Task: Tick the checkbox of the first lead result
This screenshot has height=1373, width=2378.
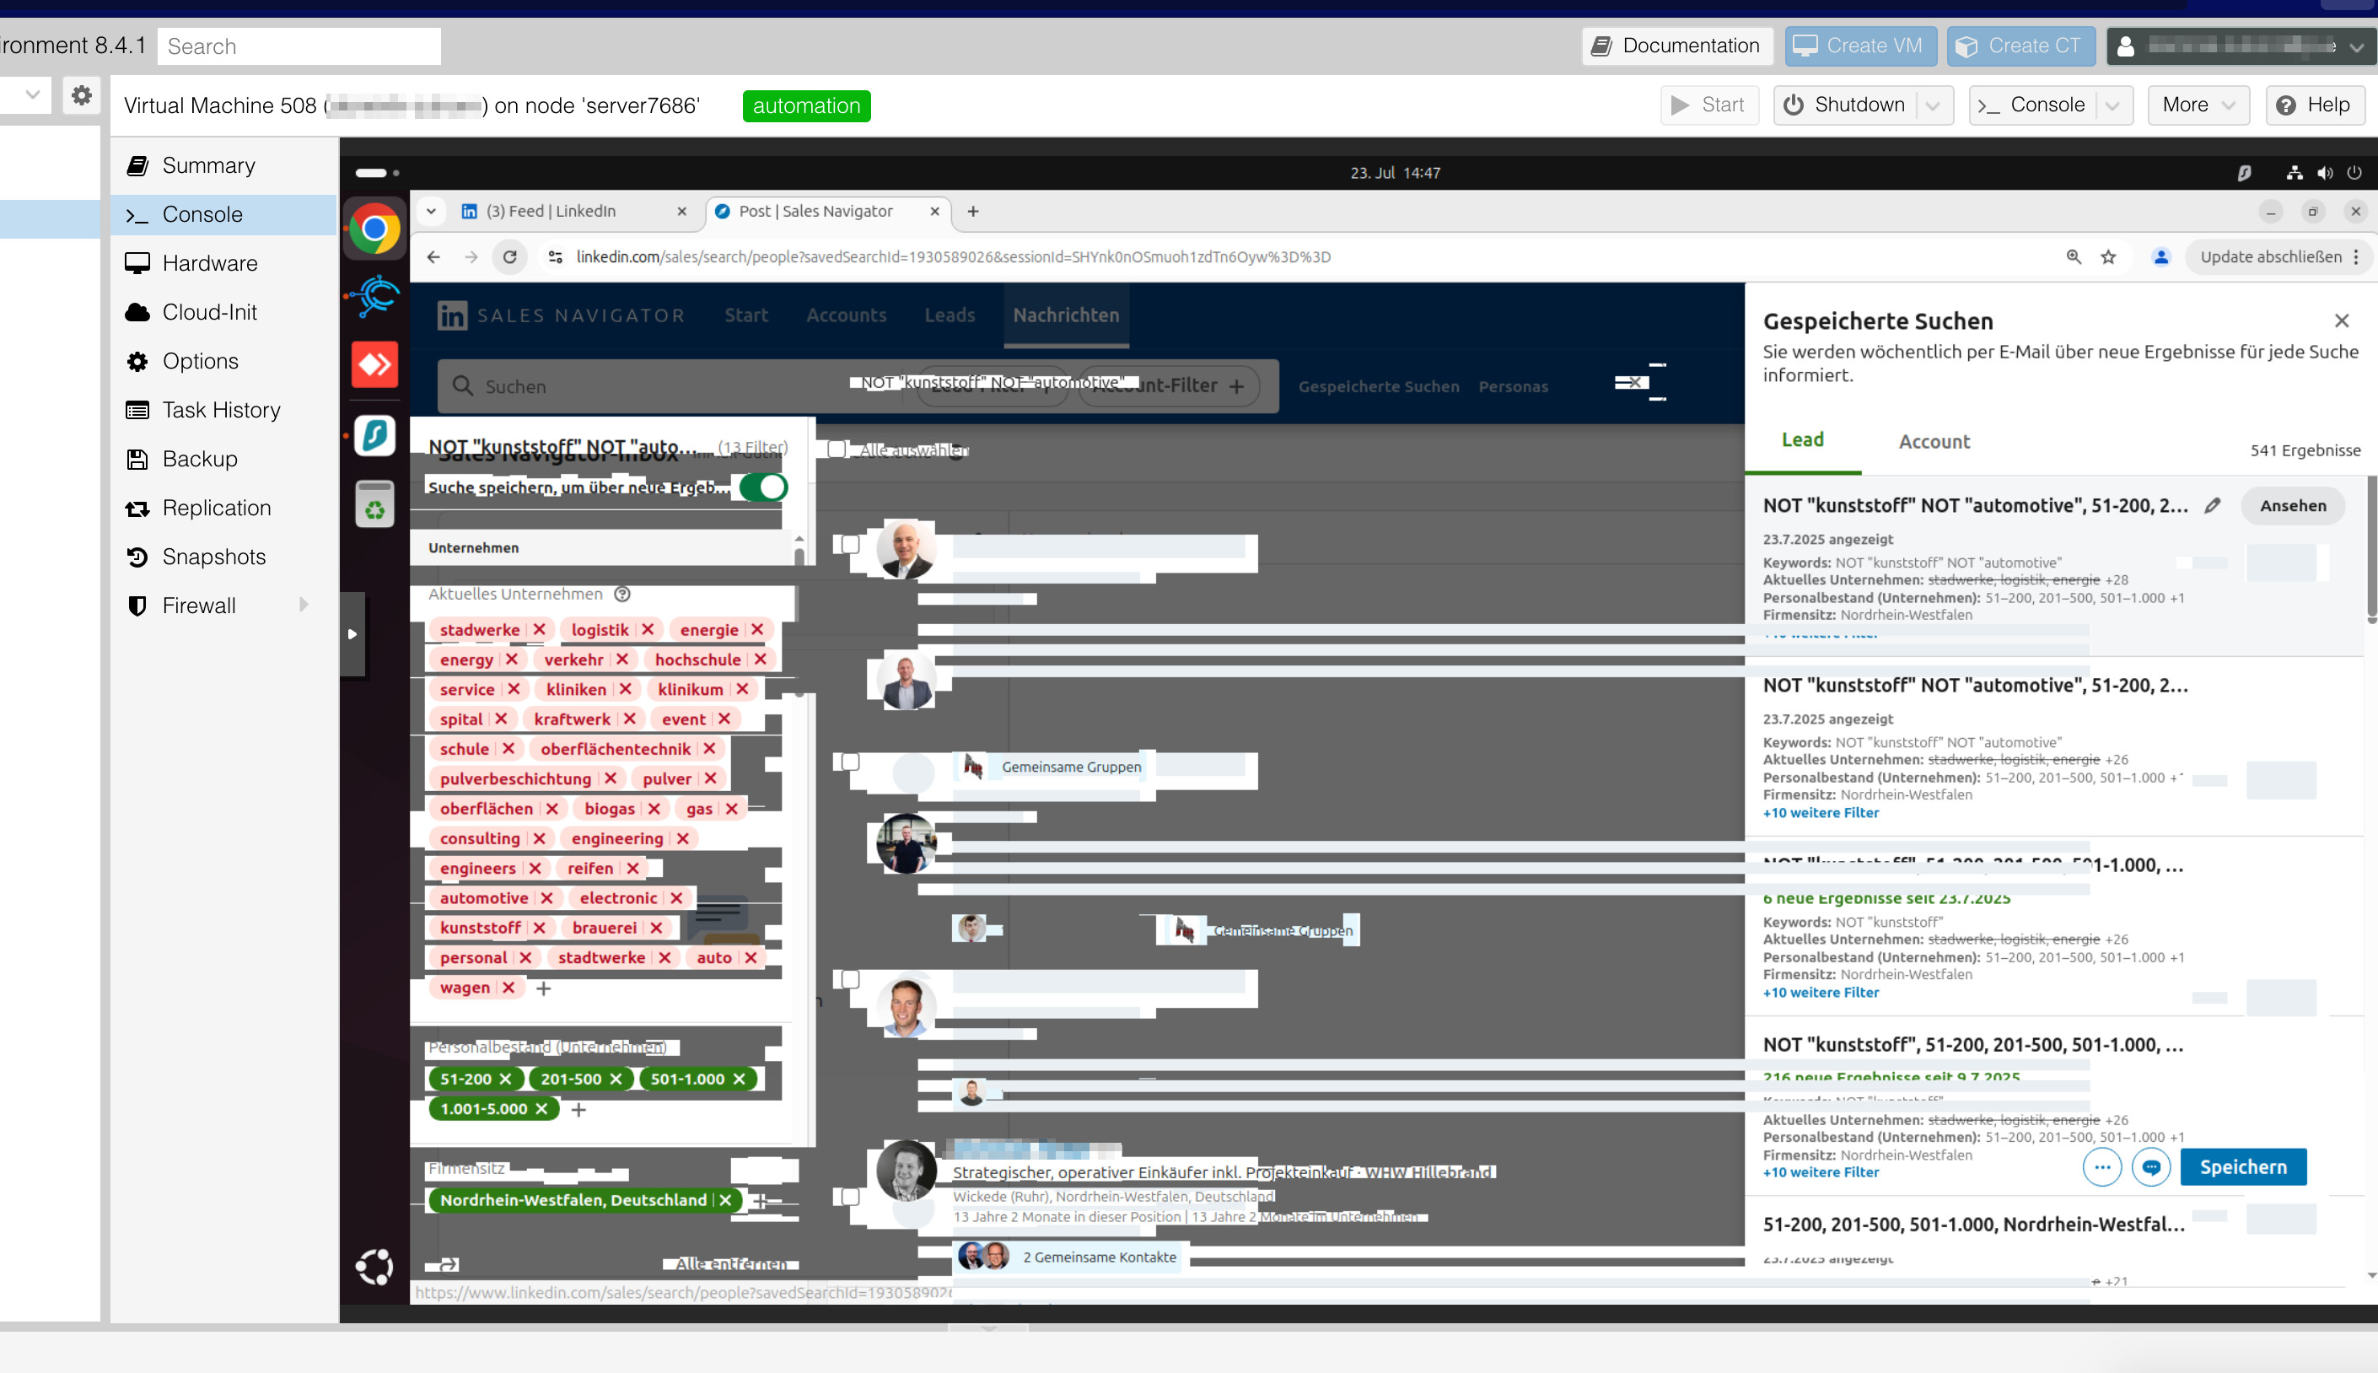Action: point(851,544)
